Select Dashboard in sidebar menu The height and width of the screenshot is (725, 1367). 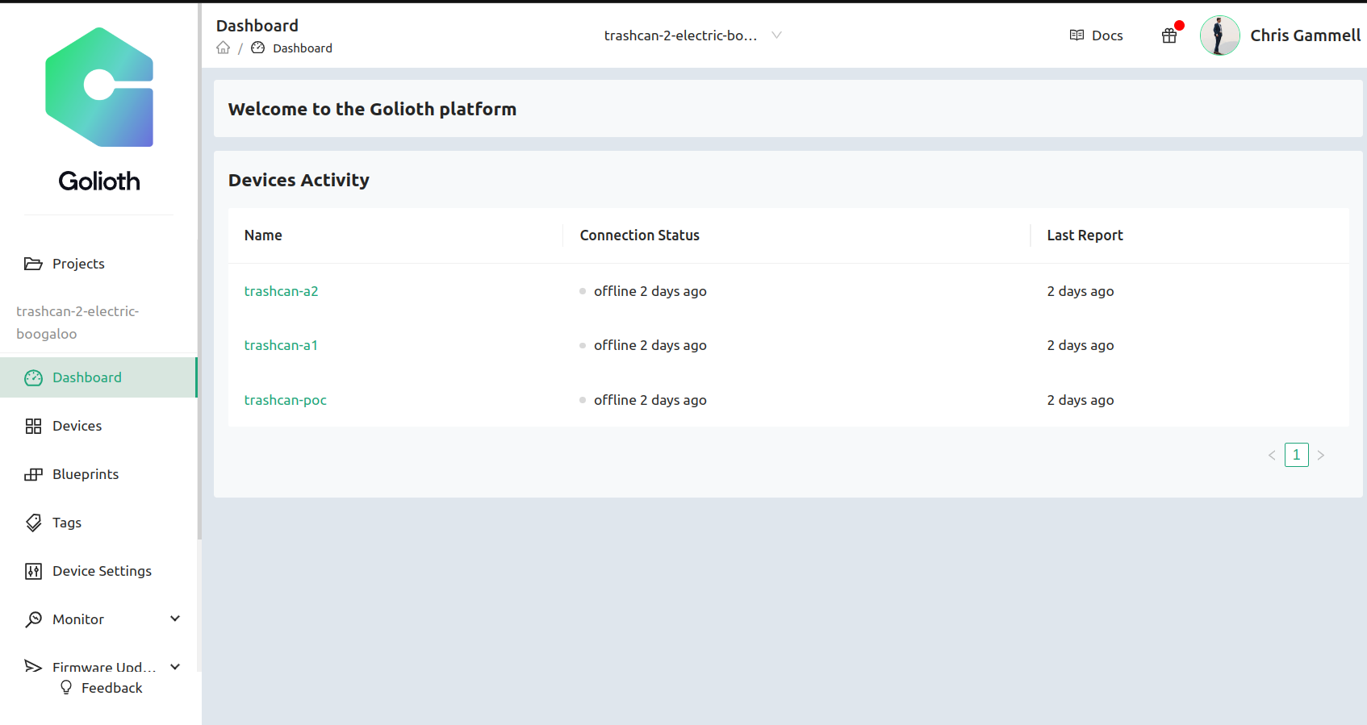click(98, 377)
